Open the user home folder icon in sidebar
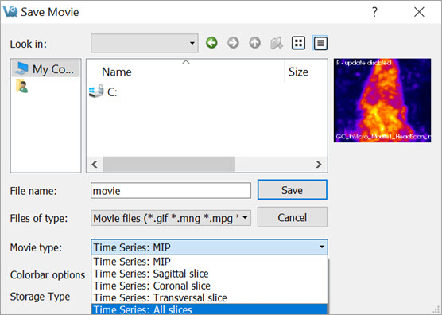 coord(22,86)
